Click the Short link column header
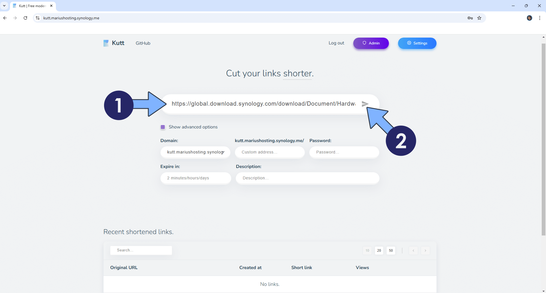The height and width of the screenshot is (293, 546). coord(302,268)
